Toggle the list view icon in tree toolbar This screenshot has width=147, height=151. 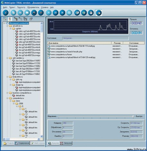tap(10, 19)
